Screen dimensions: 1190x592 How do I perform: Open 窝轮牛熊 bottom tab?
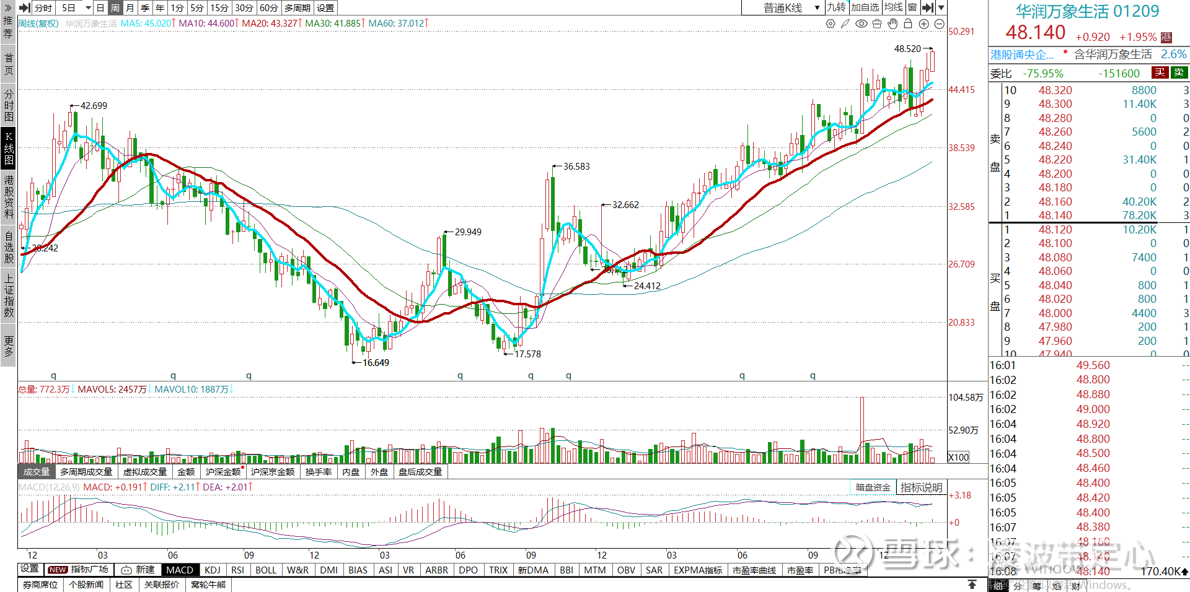tap(208, 585)
